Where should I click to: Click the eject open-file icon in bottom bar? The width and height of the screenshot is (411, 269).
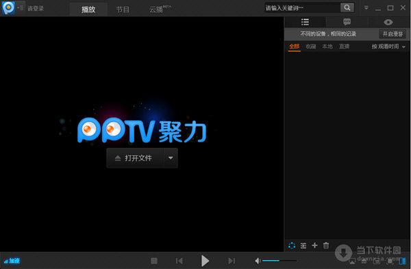click(x=364, y=261)
